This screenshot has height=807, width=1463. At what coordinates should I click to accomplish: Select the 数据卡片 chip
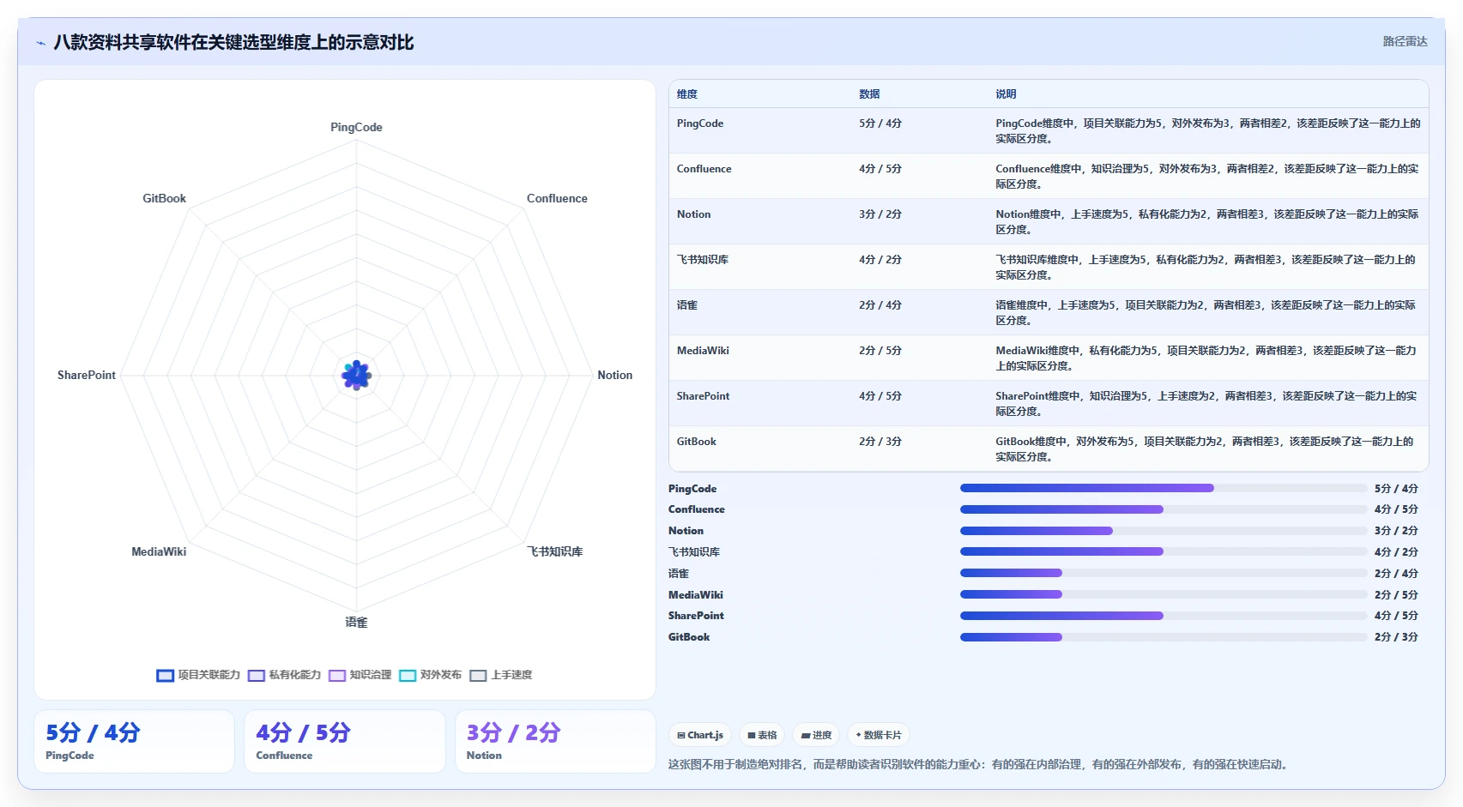pyautogui.click(x=879, y=735)
